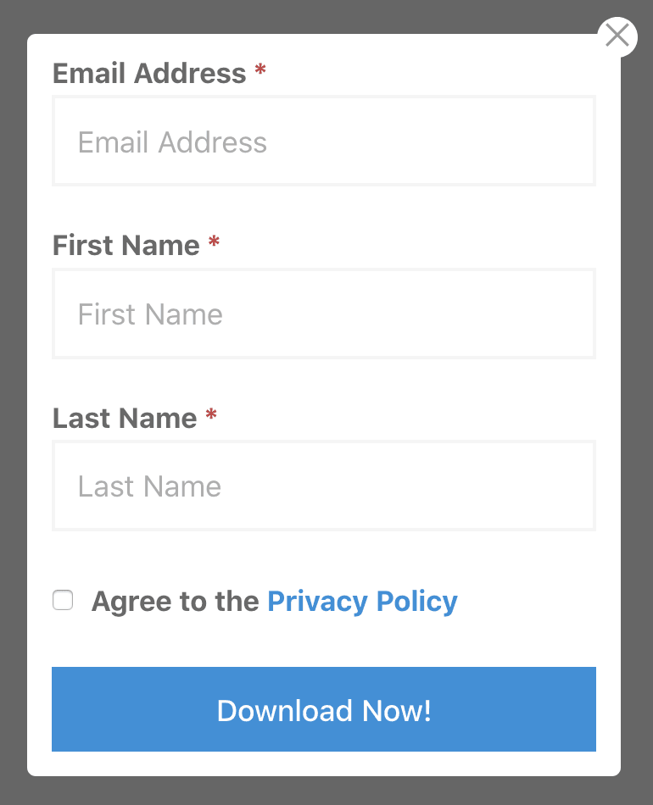Click the "Agree to the" consent text

(175, 602)
